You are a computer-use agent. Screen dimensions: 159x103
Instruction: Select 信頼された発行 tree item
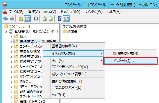point(31,57)
